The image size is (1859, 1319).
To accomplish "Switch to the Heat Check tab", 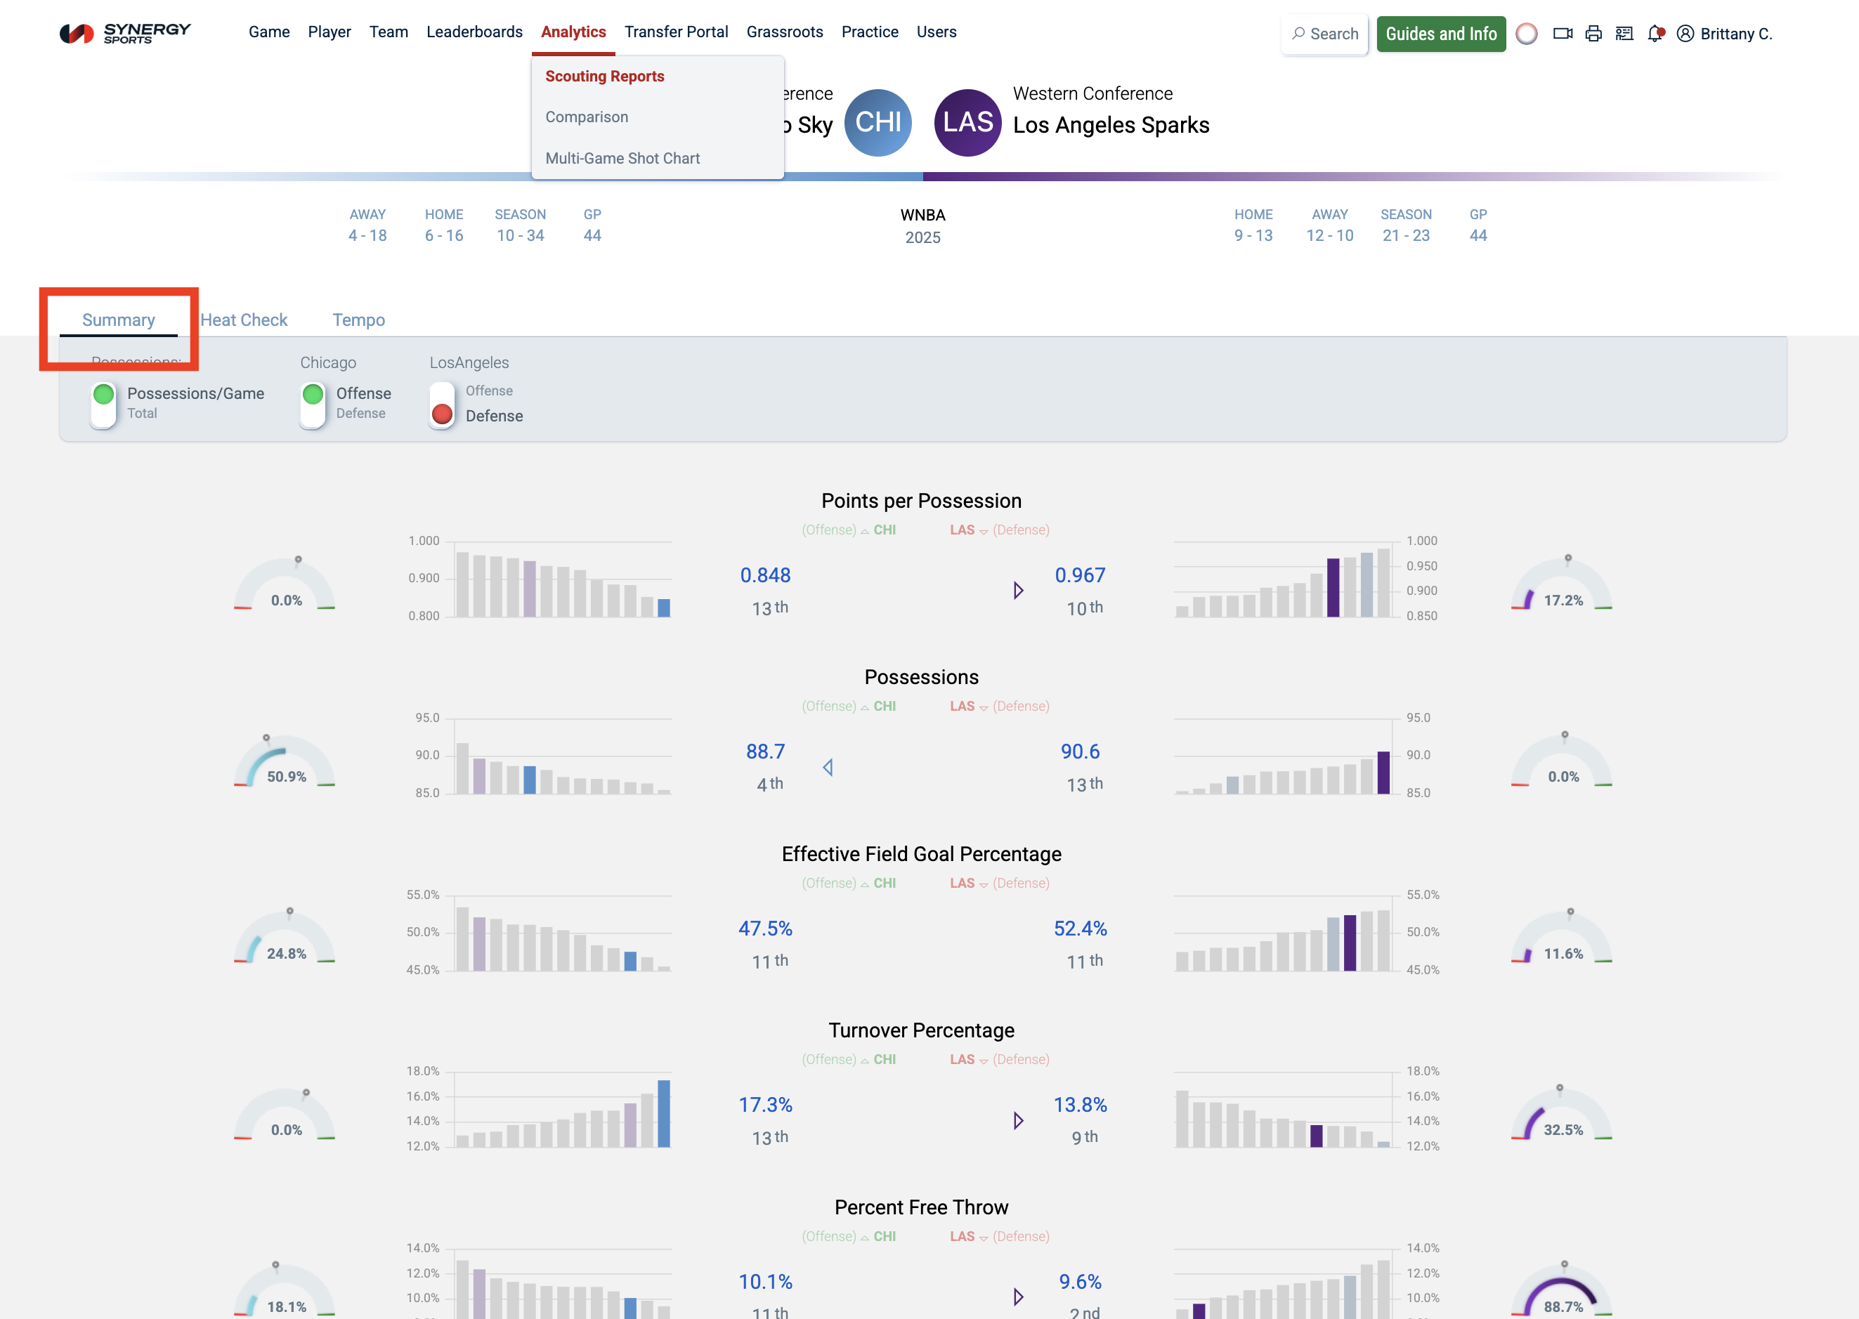I will (244, 320).
